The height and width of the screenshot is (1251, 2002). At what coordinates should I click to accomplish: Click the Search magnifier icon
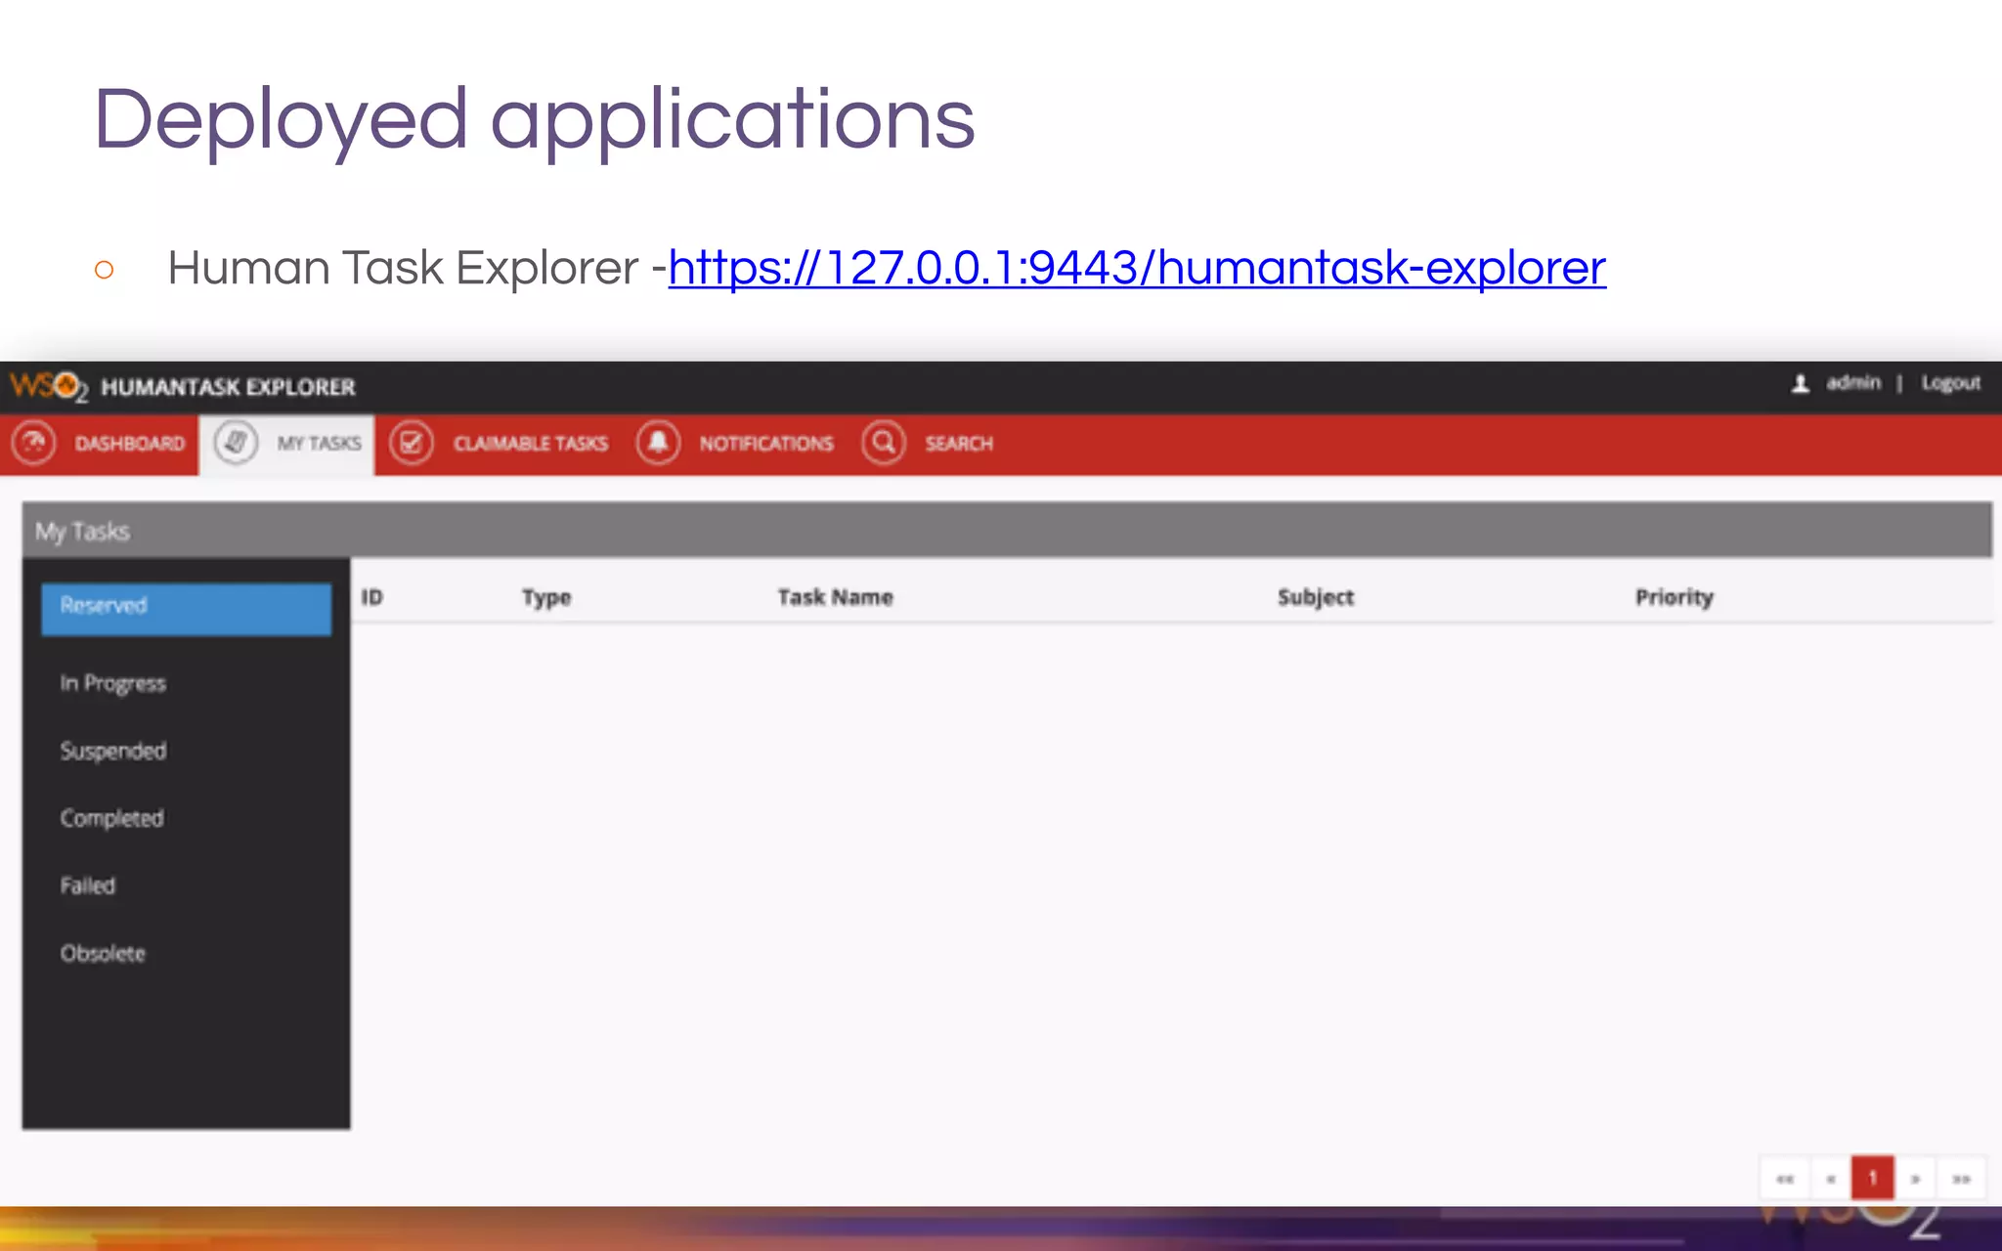pyautogui.click(x=884, y=444)
